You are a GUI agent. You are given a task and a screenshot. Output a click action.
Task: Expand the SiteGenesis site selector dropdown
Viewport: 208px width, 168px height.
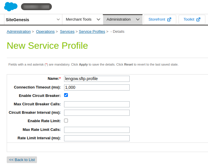pos(58,19)
